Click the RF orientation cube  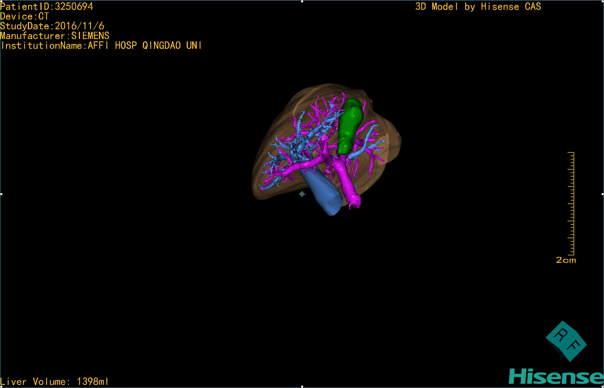point(566,341)
